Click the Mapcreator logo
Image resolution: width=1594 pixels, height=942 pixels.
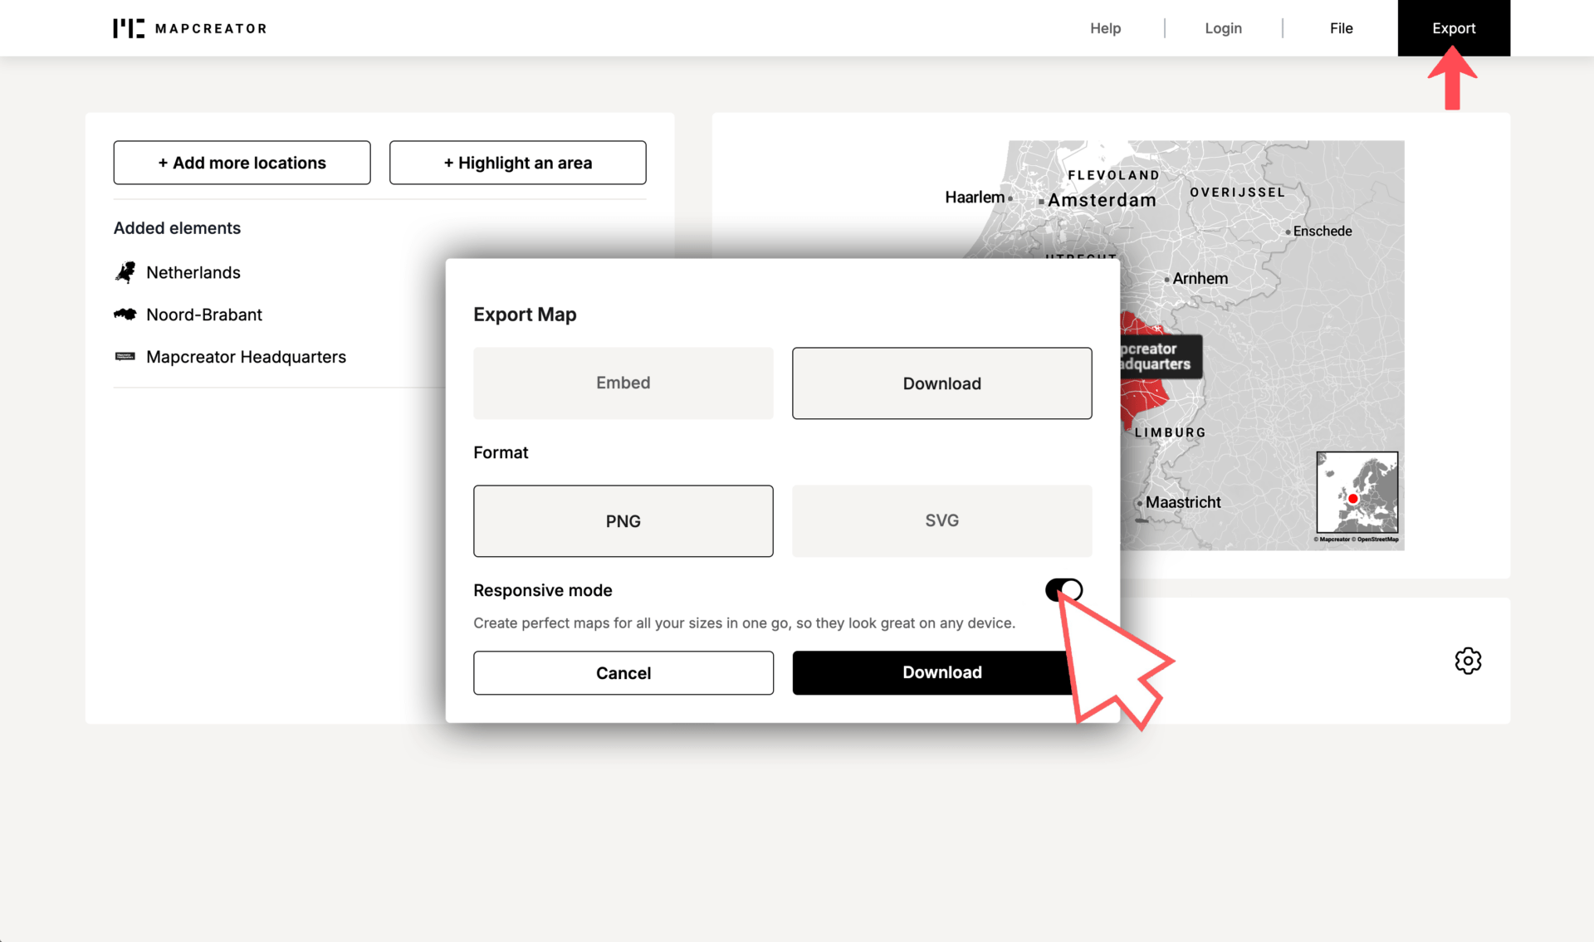point(189,27)
